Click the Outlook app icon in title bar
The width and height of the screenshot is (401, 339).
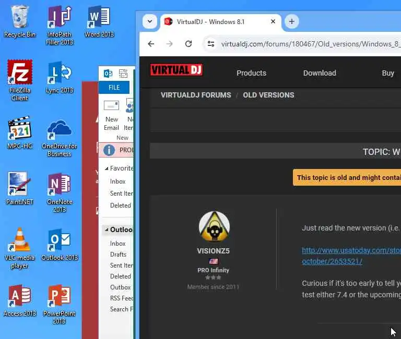108,74
